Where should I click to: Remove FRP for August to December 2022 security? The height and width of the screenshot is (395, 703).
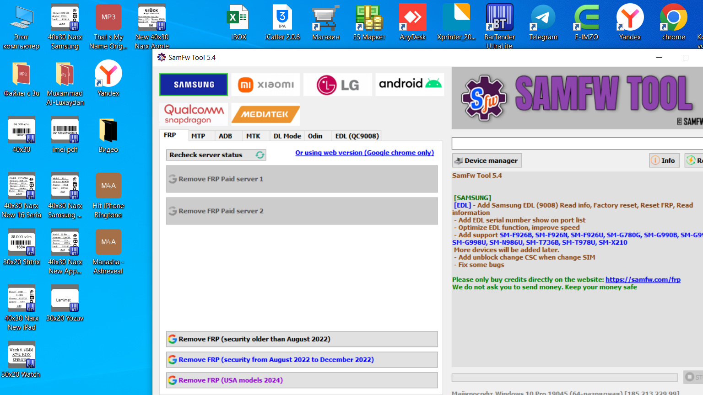click(x=302, y=360)
